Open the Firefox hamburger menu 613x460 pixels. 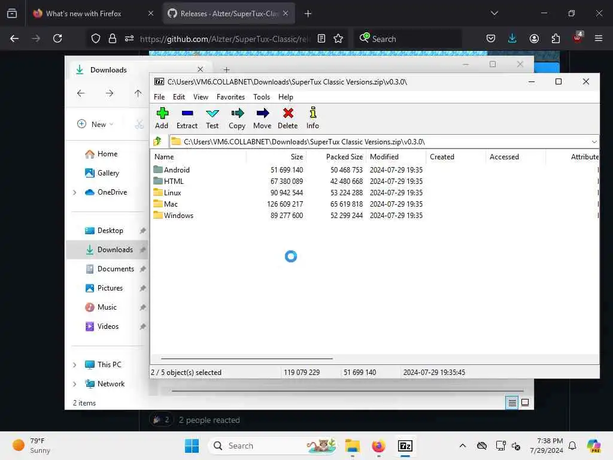[598, 38]
